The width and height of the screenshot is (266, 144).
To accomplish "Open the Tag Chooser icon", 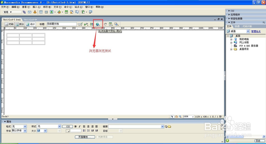I will click(x=91, y=12).
